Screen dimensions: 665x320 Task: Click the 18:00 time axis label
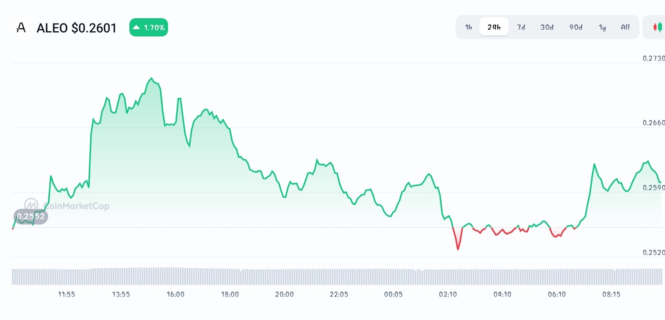click(x=230, y=294)
